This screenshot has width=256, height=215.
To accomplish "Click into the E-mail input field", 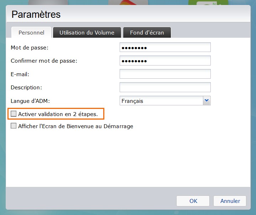I will (x=165, y=74).
